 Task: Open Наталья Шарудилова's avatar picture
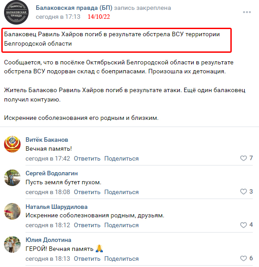click(12, 211)
